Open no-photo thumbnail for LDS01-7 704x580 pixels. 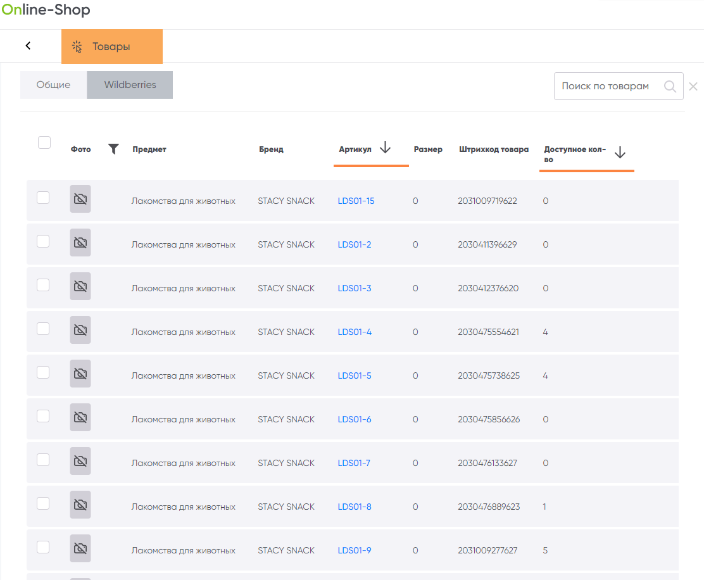(80, 461)
